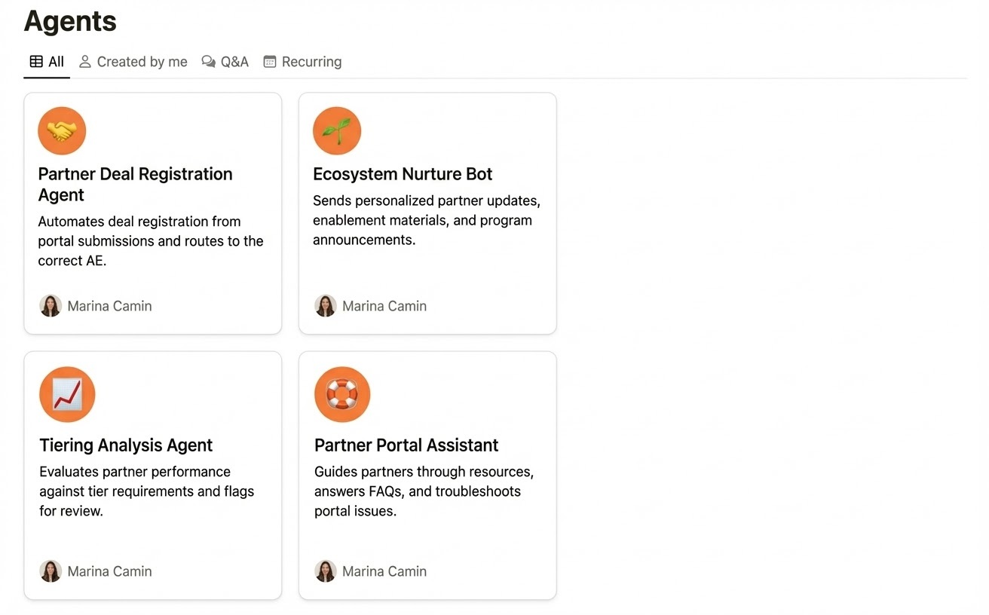Click the handshake icon on Partner Deal Registration card
This screenshot has height=615, width=989.
click(x=62, y=130)
